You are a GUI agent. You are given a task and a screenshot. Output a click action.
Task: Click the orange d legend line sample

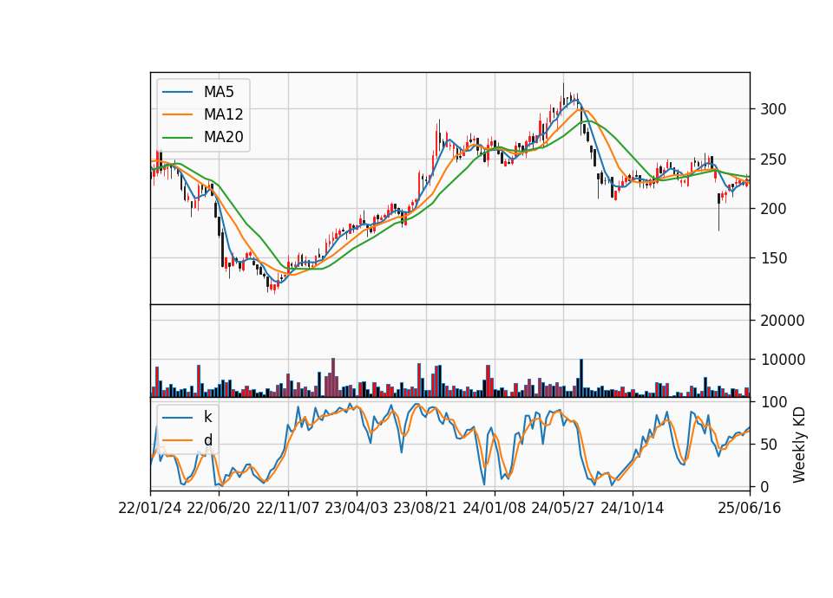click(177, 440)
